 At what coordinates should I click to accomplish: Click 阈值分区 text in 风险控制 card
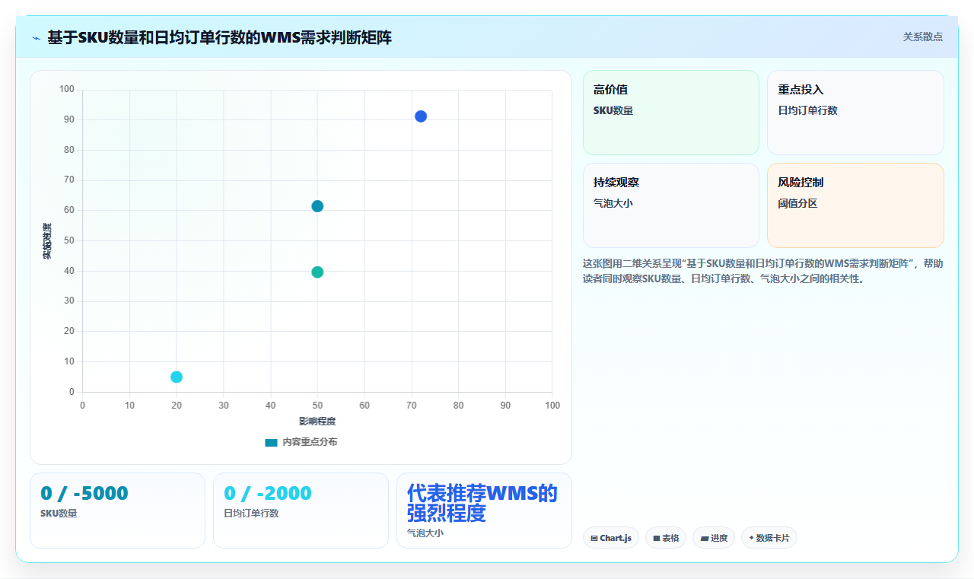pyautogui.click(x=797, y=204)
